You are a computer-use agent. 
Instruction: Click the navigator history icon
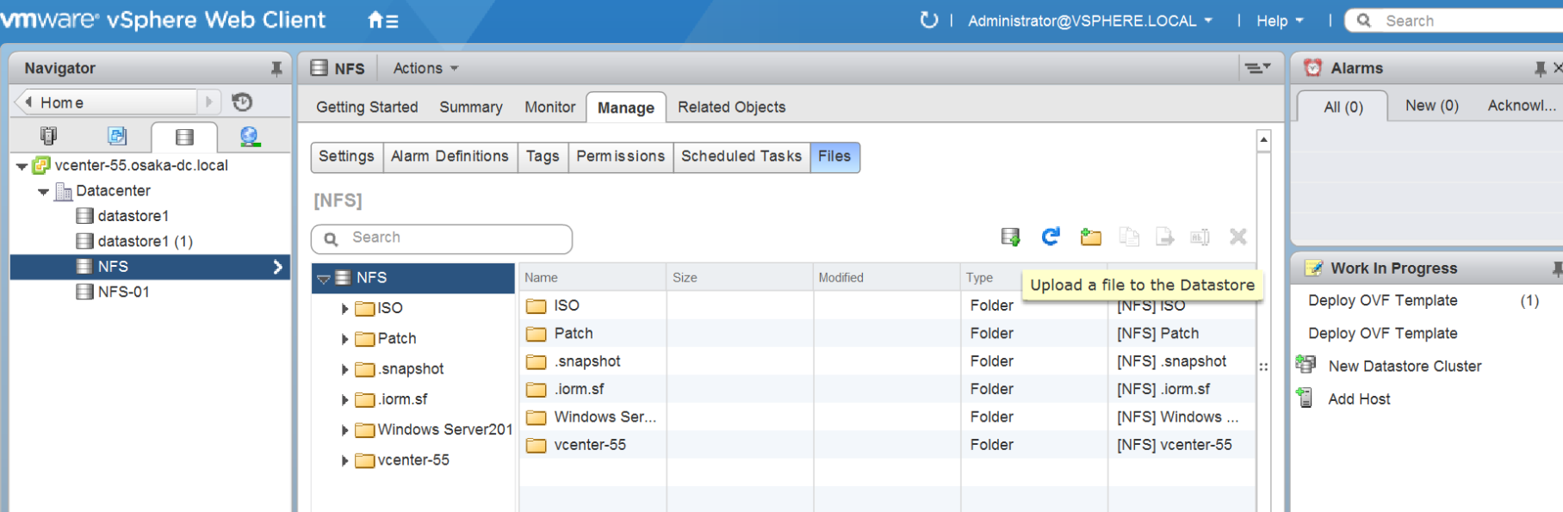[242, 102]
